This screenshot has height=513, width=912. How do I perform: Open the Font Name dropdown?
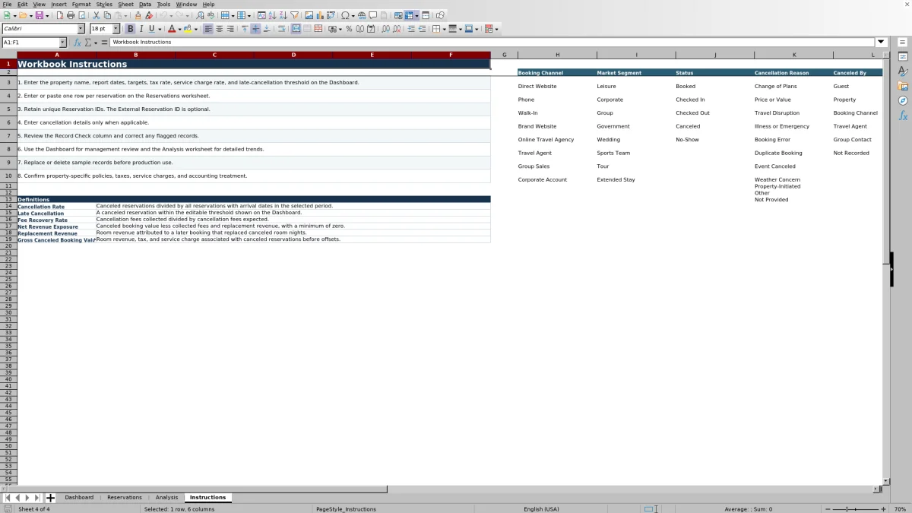pyautogui.click(x=81, y=29)
